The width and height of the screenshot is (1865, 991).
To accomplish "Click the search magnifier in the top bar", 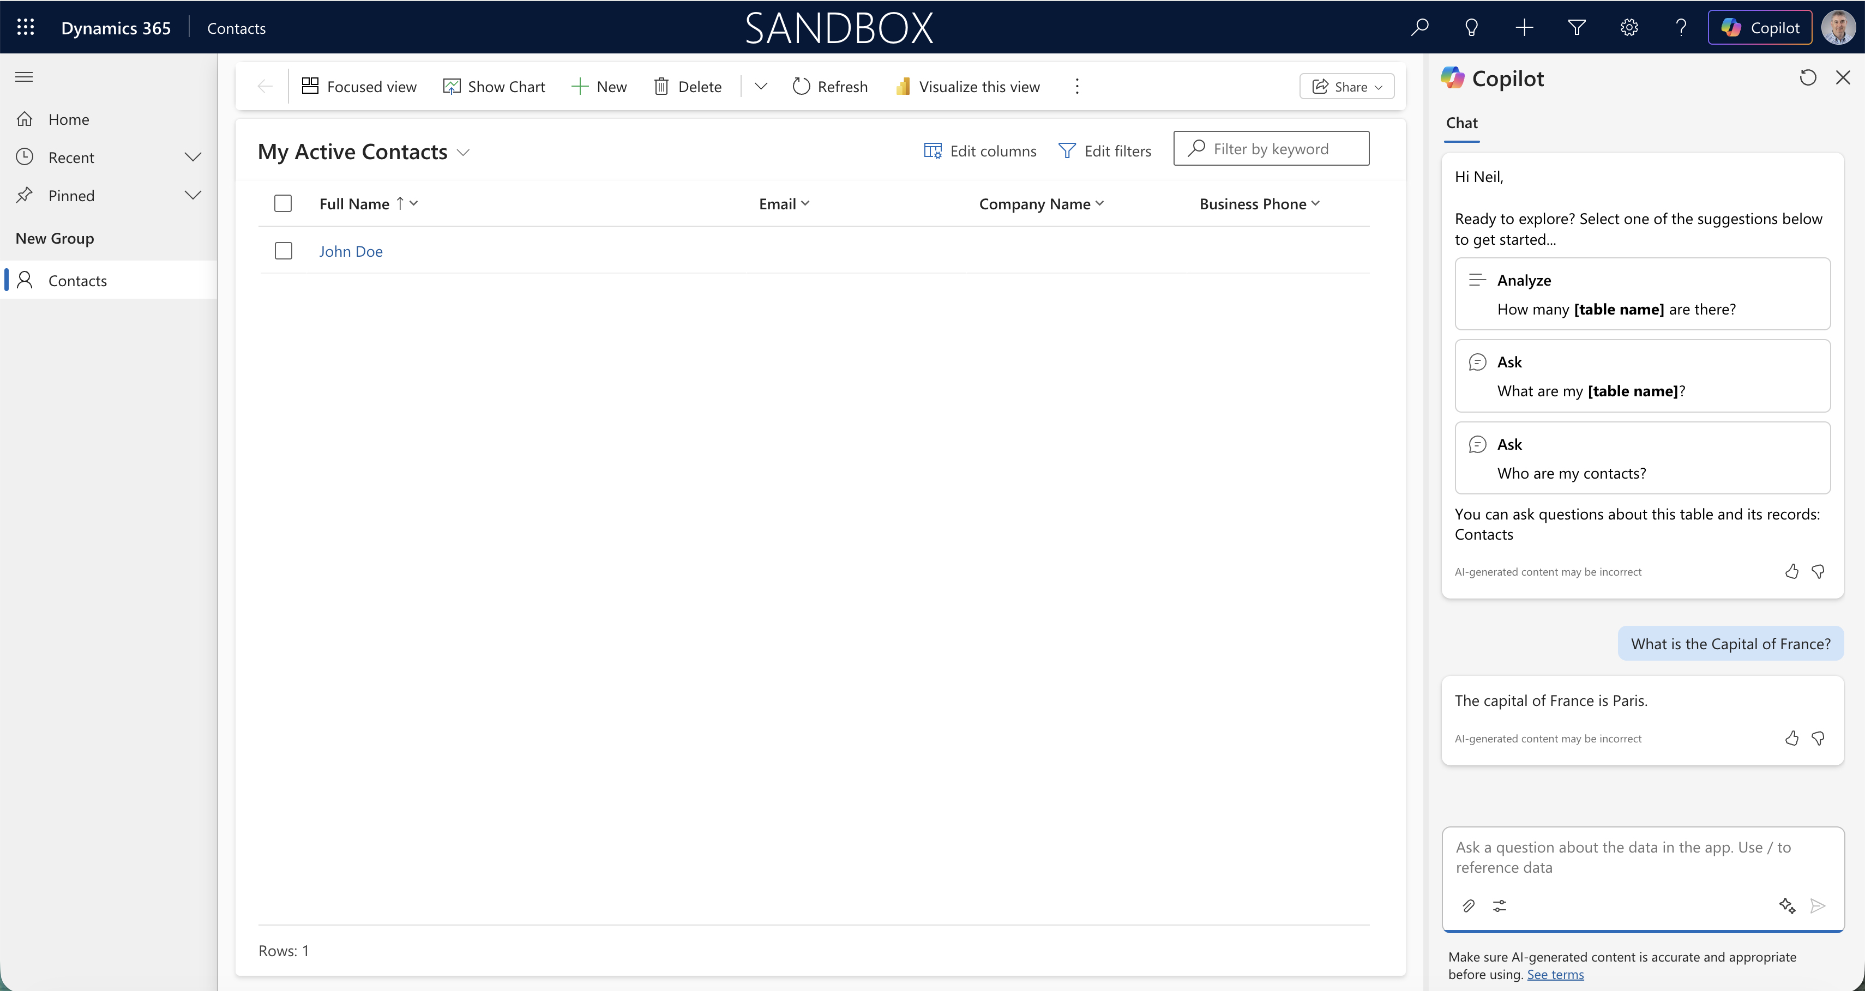I will coord(1420,27).
